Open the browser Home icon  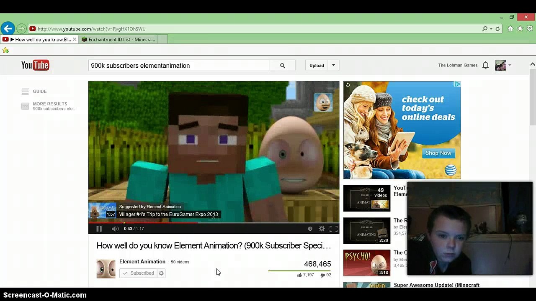[510, 28]
